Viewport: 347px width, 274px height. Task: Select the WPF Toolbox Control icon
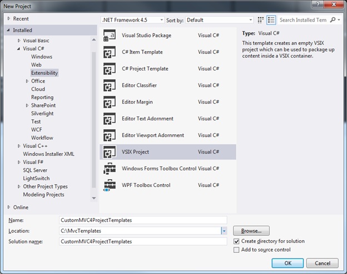point(110,185)
